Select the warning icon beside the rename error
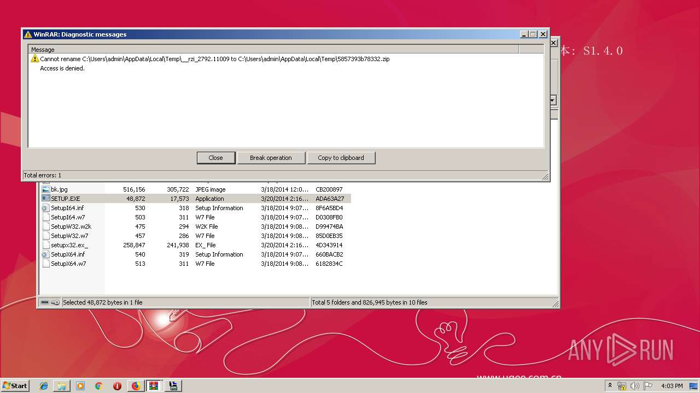 [35, 59]
